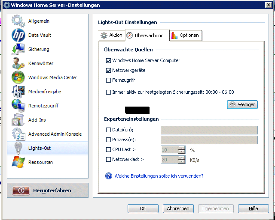Select Add-Ins in the sidebar

48,120
